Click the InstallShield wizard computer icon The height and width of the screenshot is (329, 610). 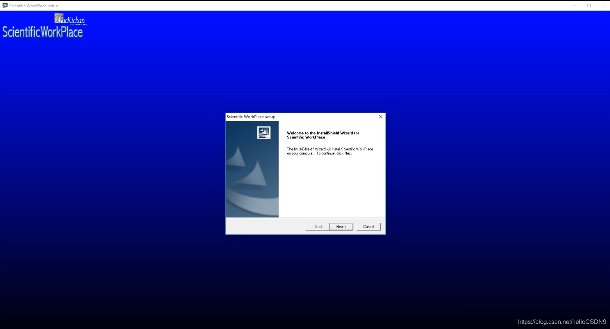click(x=264, y=132)
